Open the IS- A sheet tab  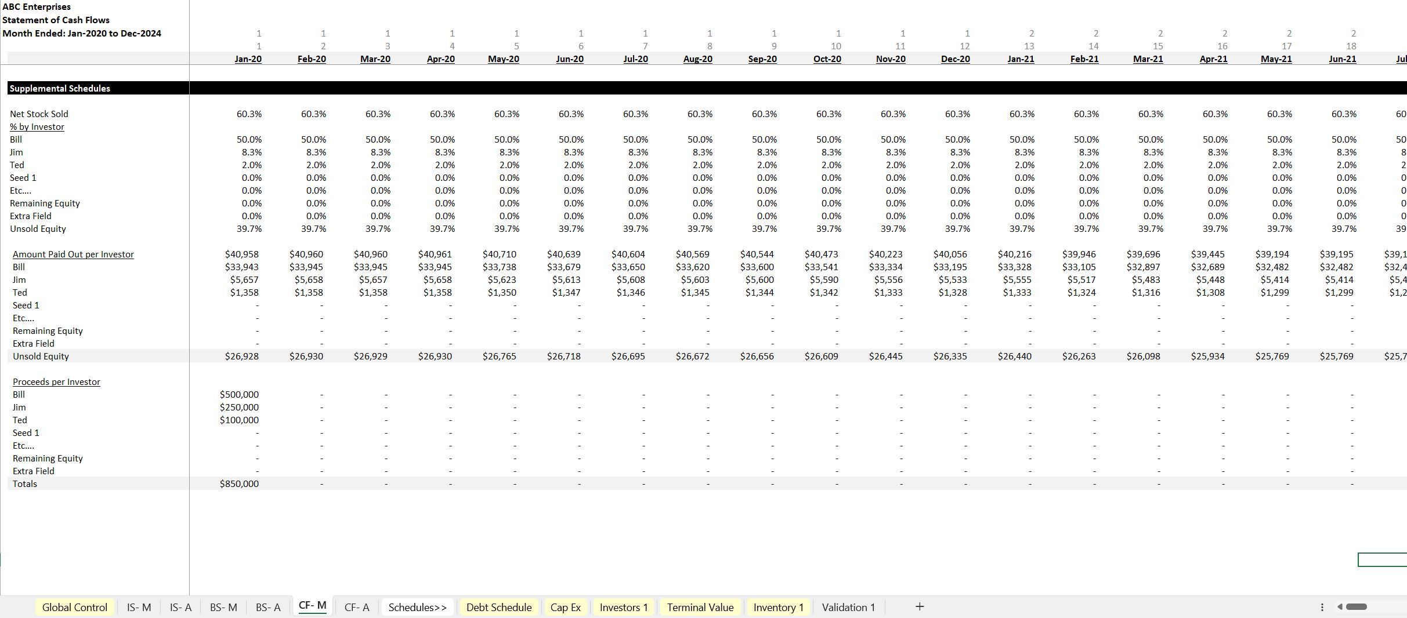coord(180,607)
